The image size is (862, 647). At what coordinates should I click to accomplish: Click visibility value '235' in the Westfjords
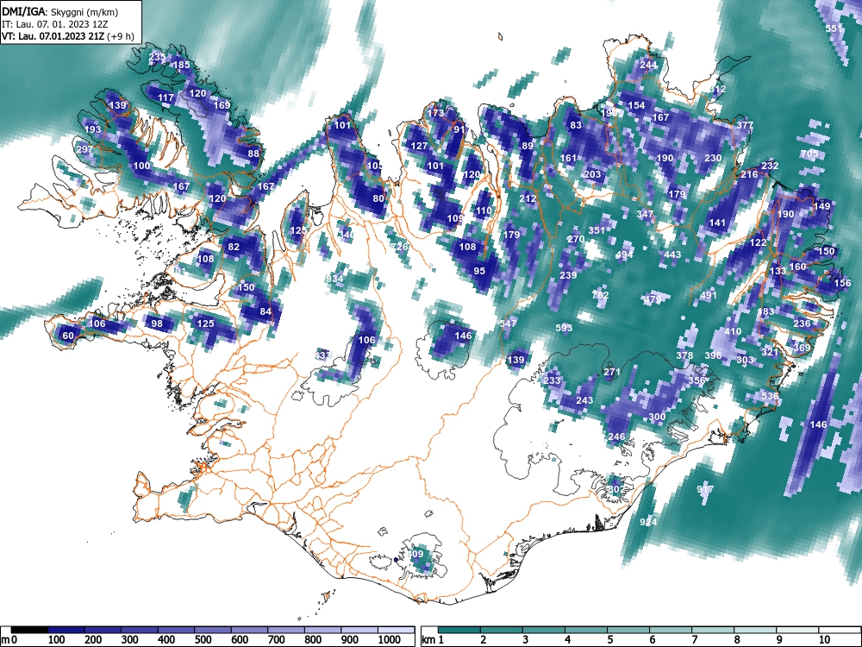(157, 57)
